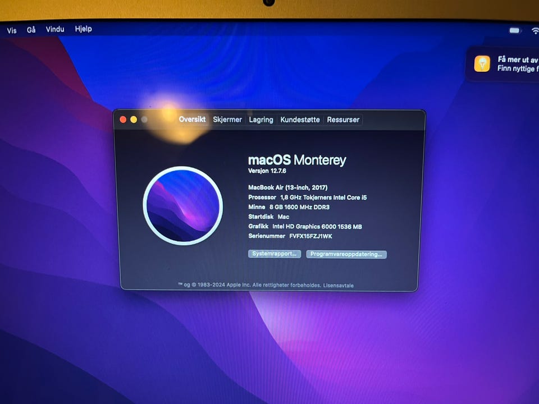Viewport: 539px width, 404px height.
Task: Click the memory value '8 GB 1600 MHz DDR3'
Action: [x=299, y=207]
